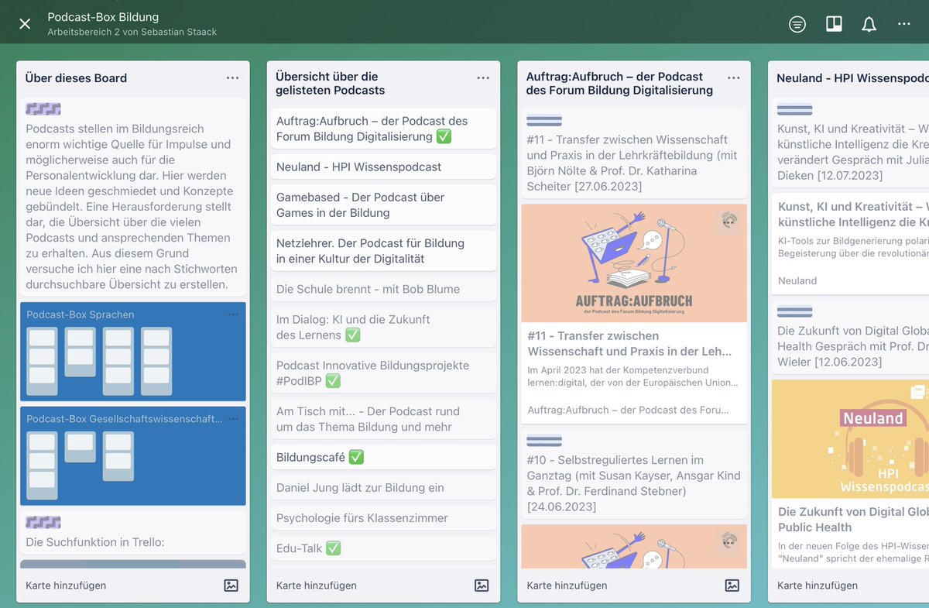Add card in Übersicht über die gelisteten Podcasts
929x608 pixels.
tap(317, 586)
